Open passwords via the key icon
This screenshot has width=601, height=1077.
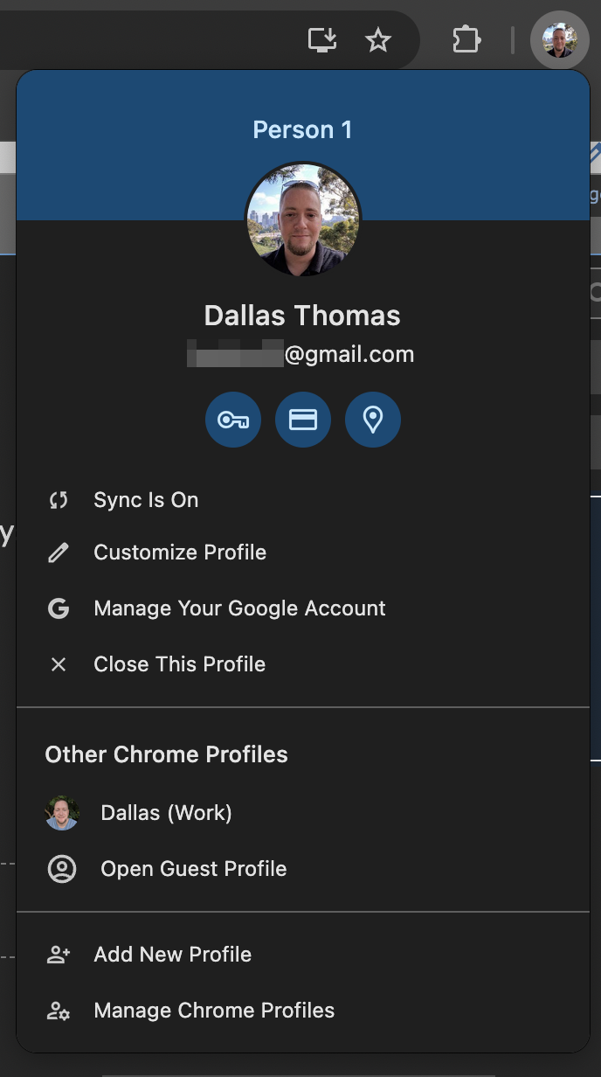pyautogui.click(x=233, y=420)
